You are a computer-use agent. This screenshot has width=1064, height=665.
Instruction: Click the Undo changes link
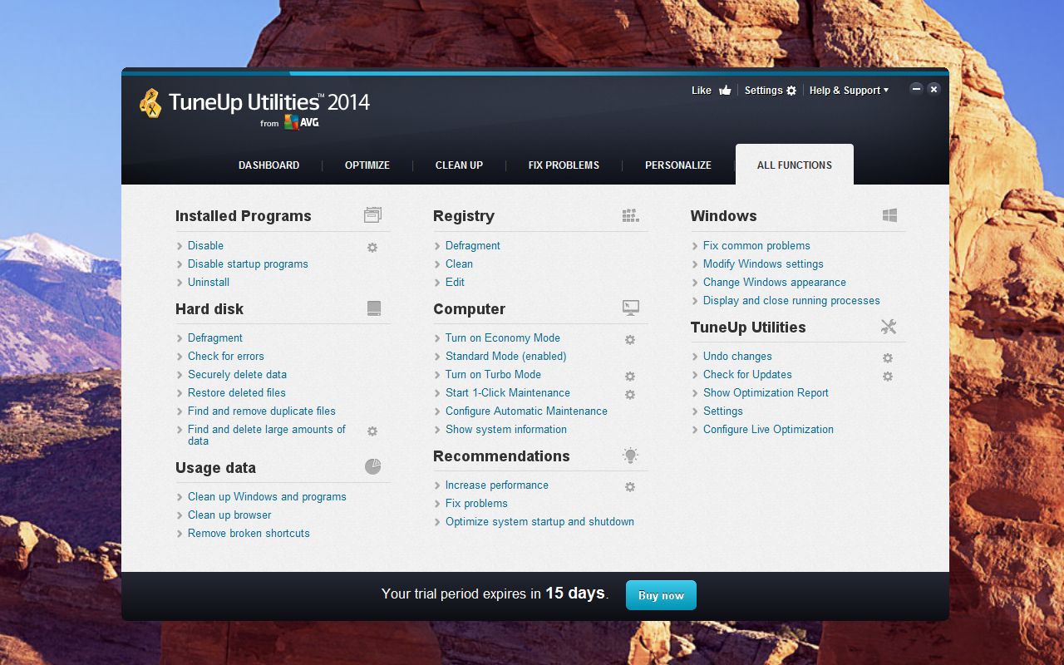click(x=737, y=356)
